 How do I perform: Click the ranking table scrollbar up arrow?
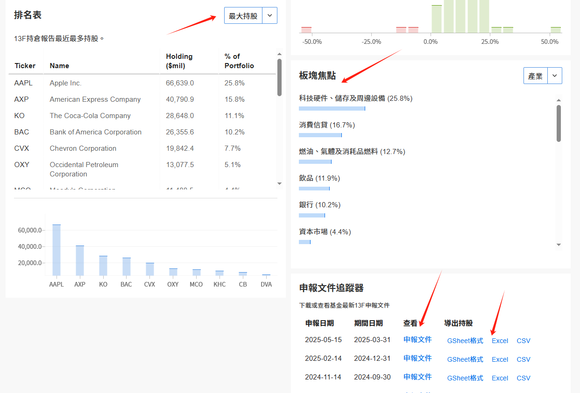[x=280, y=54]
